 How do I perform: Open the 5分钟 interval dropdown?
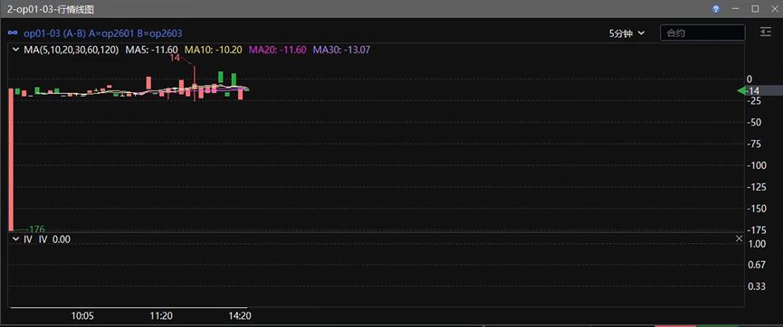pos(626,33)
